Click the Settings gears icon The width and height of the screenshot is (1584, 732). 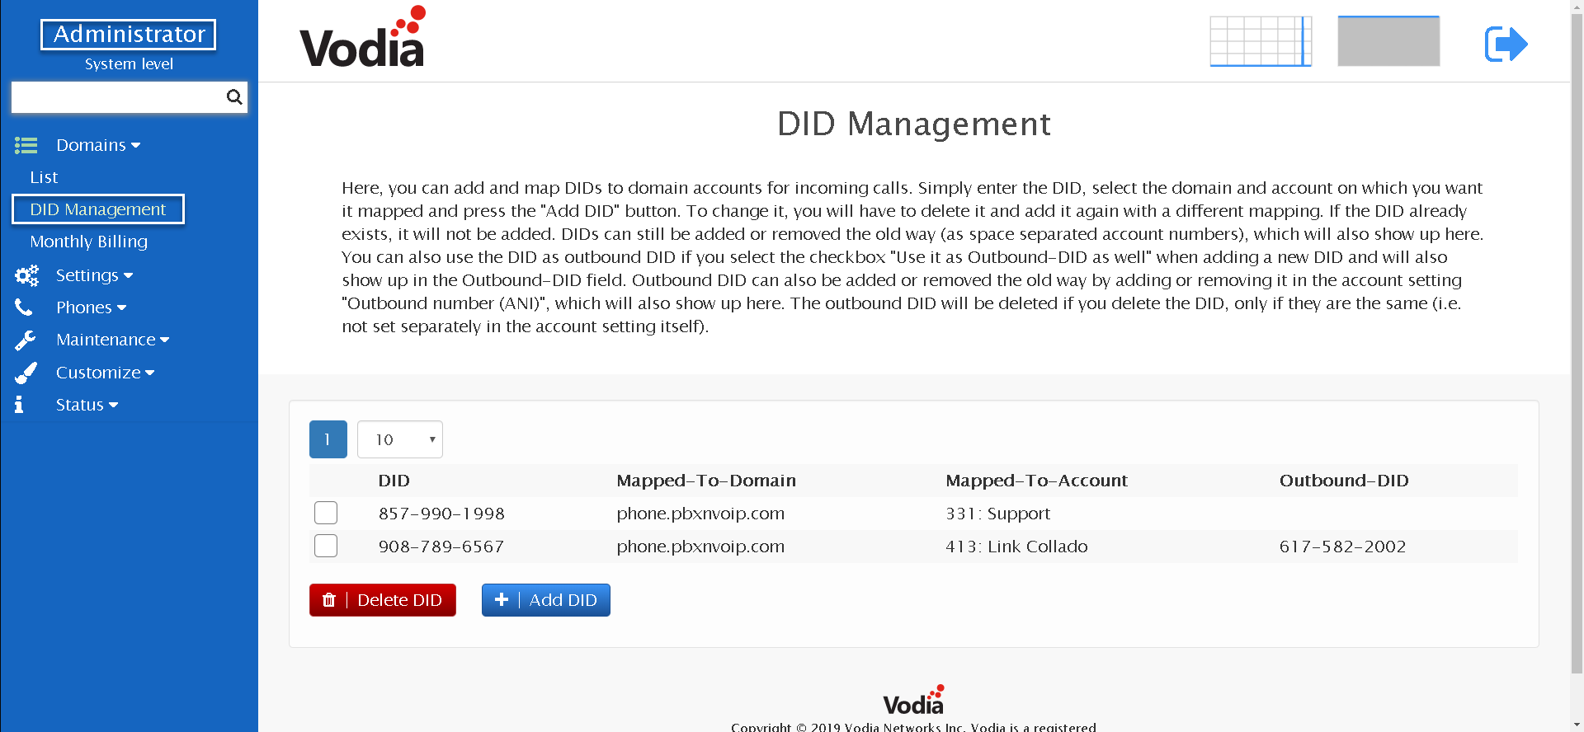point(26,275)
